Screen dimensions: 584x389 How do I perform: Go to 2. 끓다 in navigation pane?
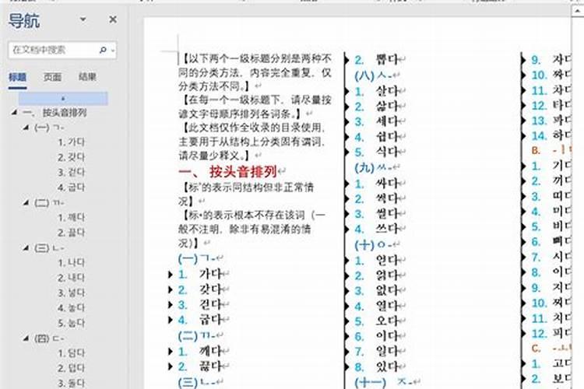(71, 233)
